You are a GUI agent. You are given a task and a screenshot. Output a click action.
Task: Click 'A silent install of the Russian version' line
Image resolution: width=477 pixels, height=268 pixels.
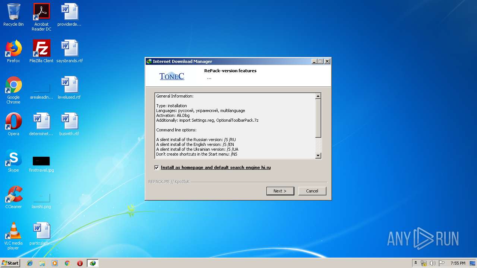(x=196, y=140)
